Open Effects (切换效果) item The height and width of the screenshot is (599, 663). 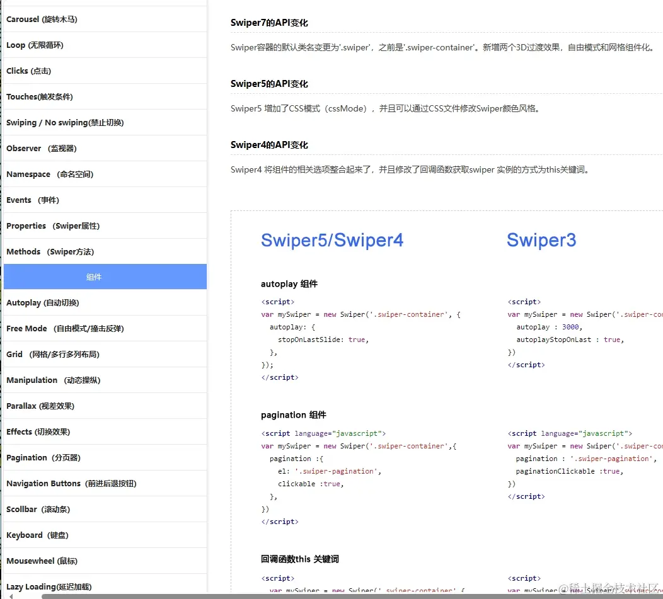[105, 431]
